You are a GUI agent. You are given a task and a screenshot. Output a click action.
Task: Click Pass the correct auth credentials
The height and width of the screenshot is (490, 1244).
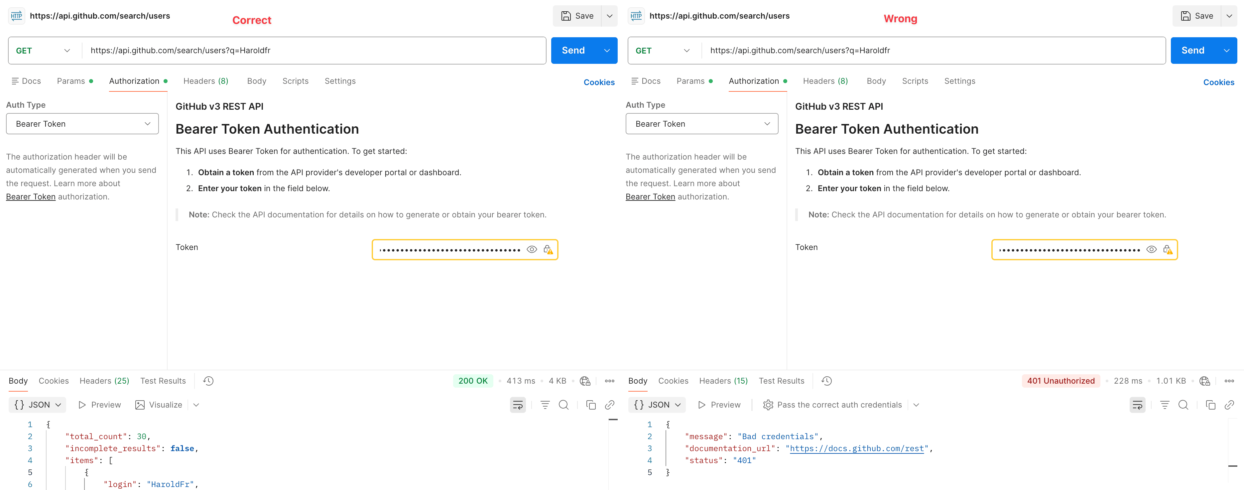(832, 405)
